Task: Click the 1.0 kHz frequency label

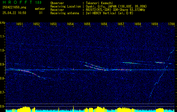Action: pos(3,50)
